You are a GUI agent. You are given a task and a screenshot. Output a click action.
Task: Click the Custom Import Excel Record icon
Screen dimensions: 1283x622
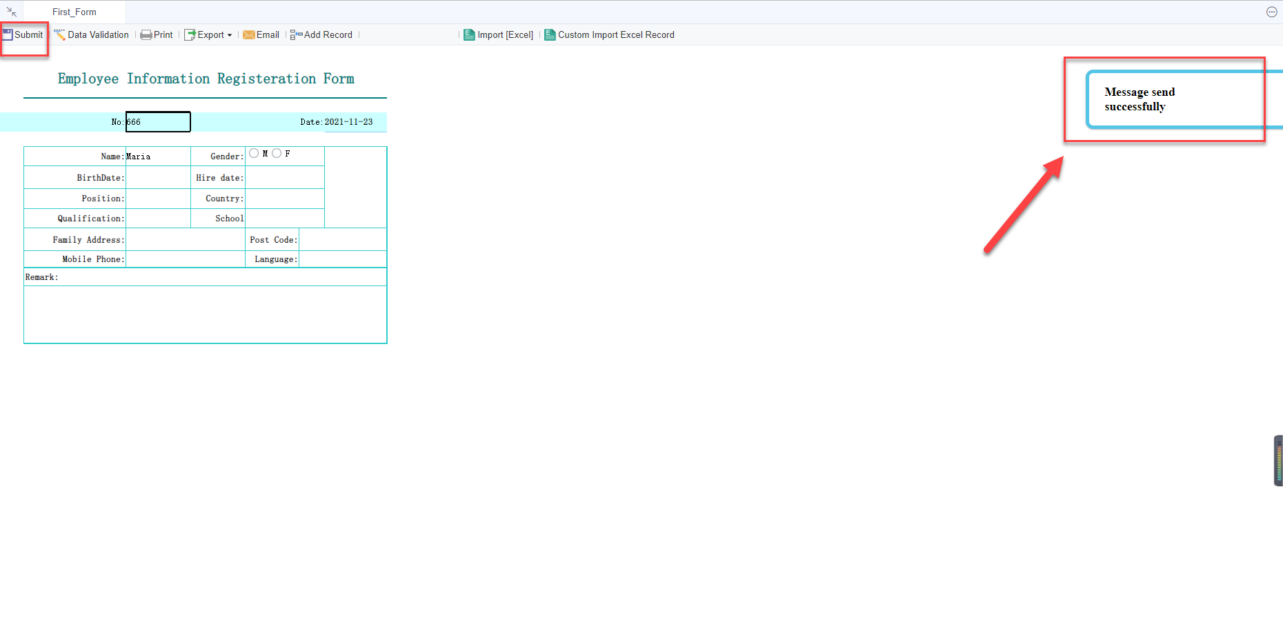click(550, 34)
